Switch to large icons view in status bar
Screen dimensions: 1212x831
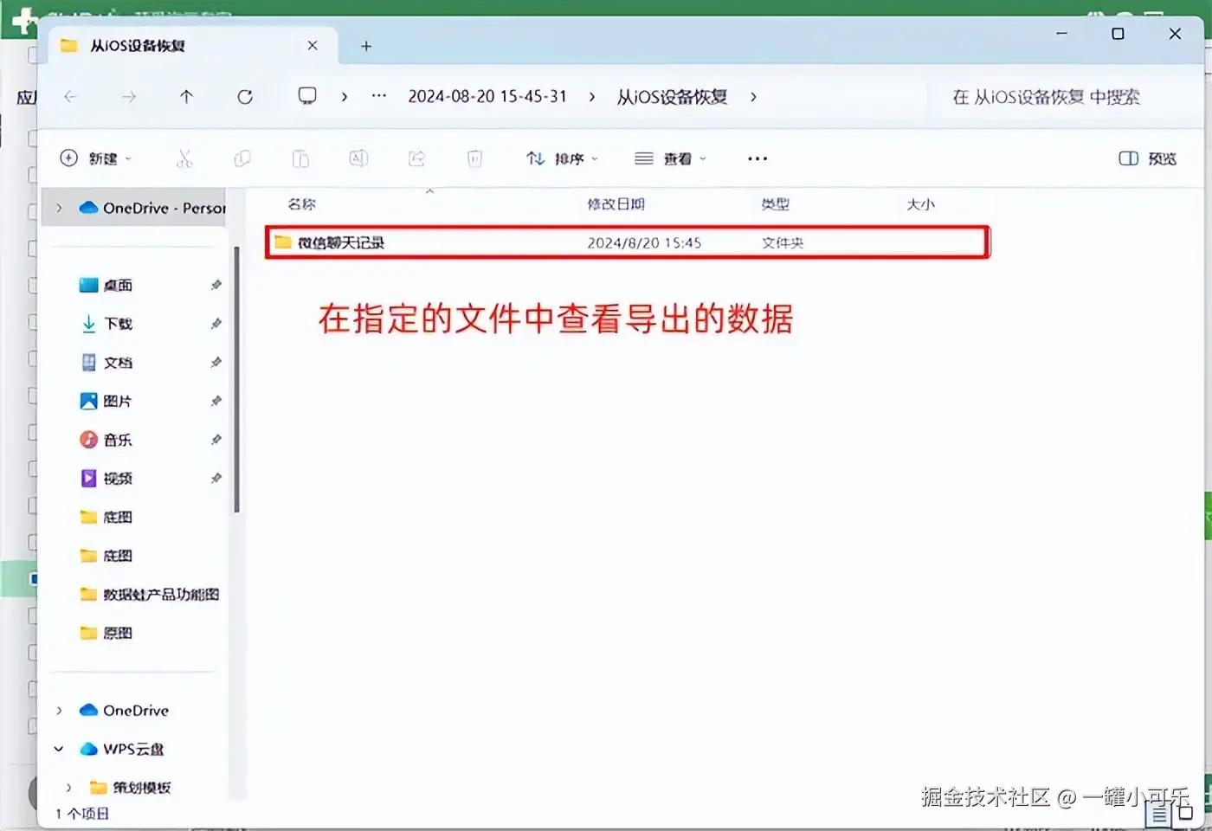[1186, 813]
